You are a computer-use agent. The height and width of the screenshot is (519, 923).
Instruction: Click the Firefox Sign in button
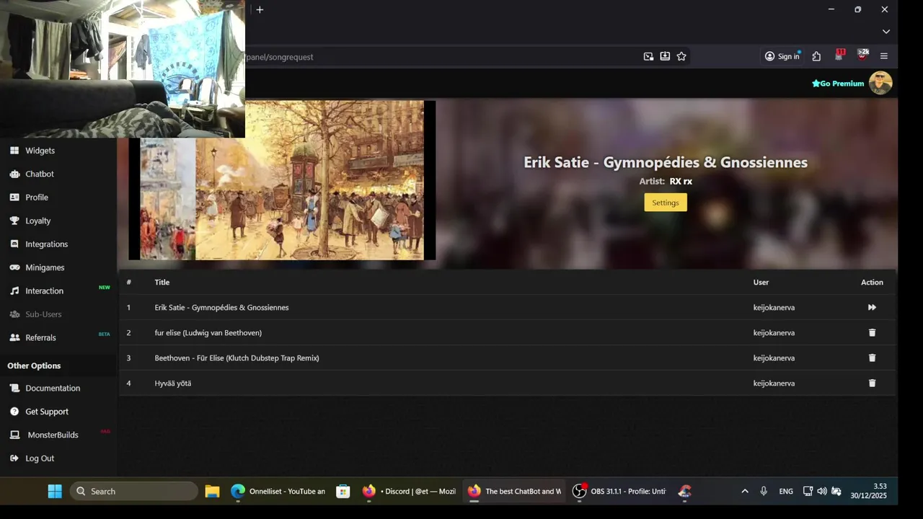coord(782,56)
